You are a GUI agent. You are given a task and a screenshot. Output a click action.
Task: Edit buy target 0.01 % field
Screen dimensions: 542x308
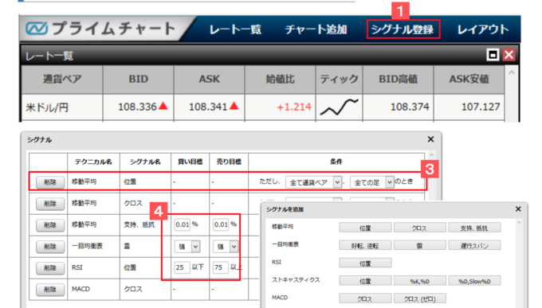click(x=183, y=224)
